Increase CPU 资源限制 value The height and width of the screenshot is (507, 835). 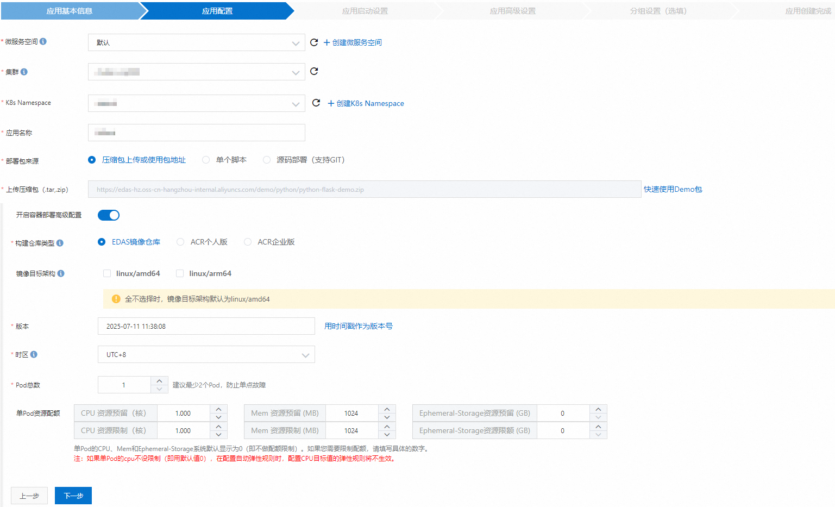(218, 427)
